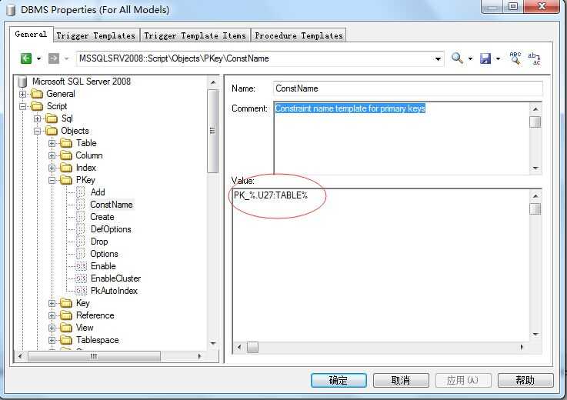This screenshot has width=567, height=400.
Task: Select the Options tree item
Action: coord(104,254)
